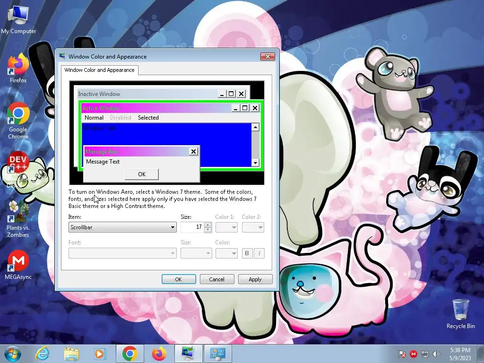Screen dimensions: 484x363
Task: Open the Item dropdown showing Scrollbar
Action: (122, 227)
